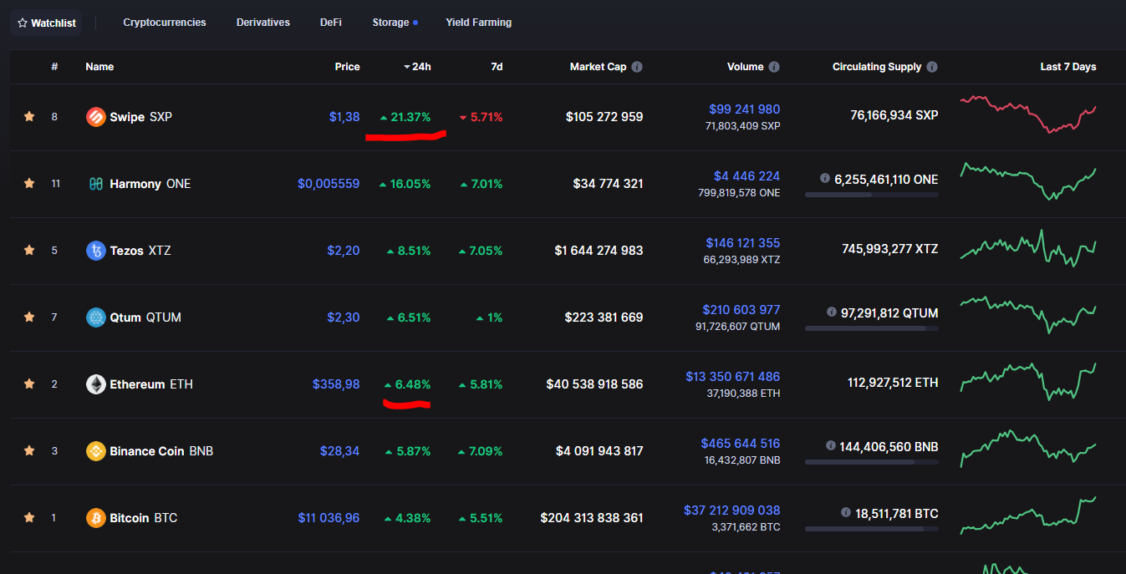This screenshot has height=574, width=1126.
Task: Open Bitcoin BTC coin page
Action: coord(144,518)
